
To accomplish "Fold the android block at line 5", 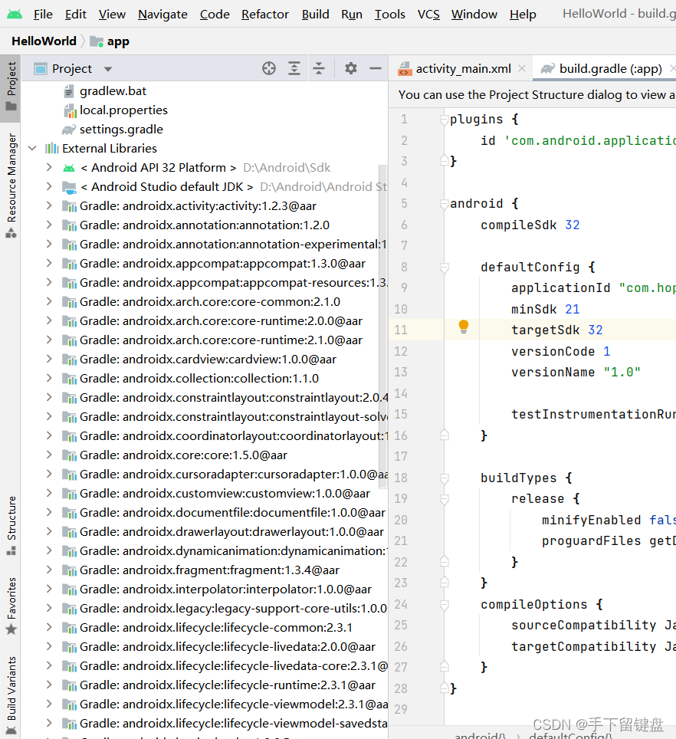I will [443, 204].
